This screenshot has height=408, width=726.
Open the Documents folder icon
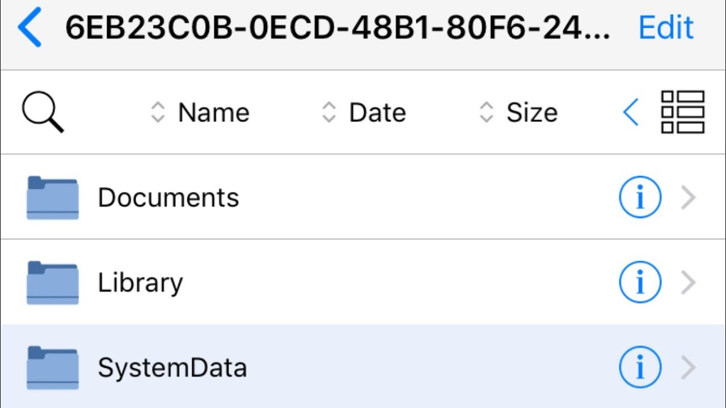coord(53,197)
